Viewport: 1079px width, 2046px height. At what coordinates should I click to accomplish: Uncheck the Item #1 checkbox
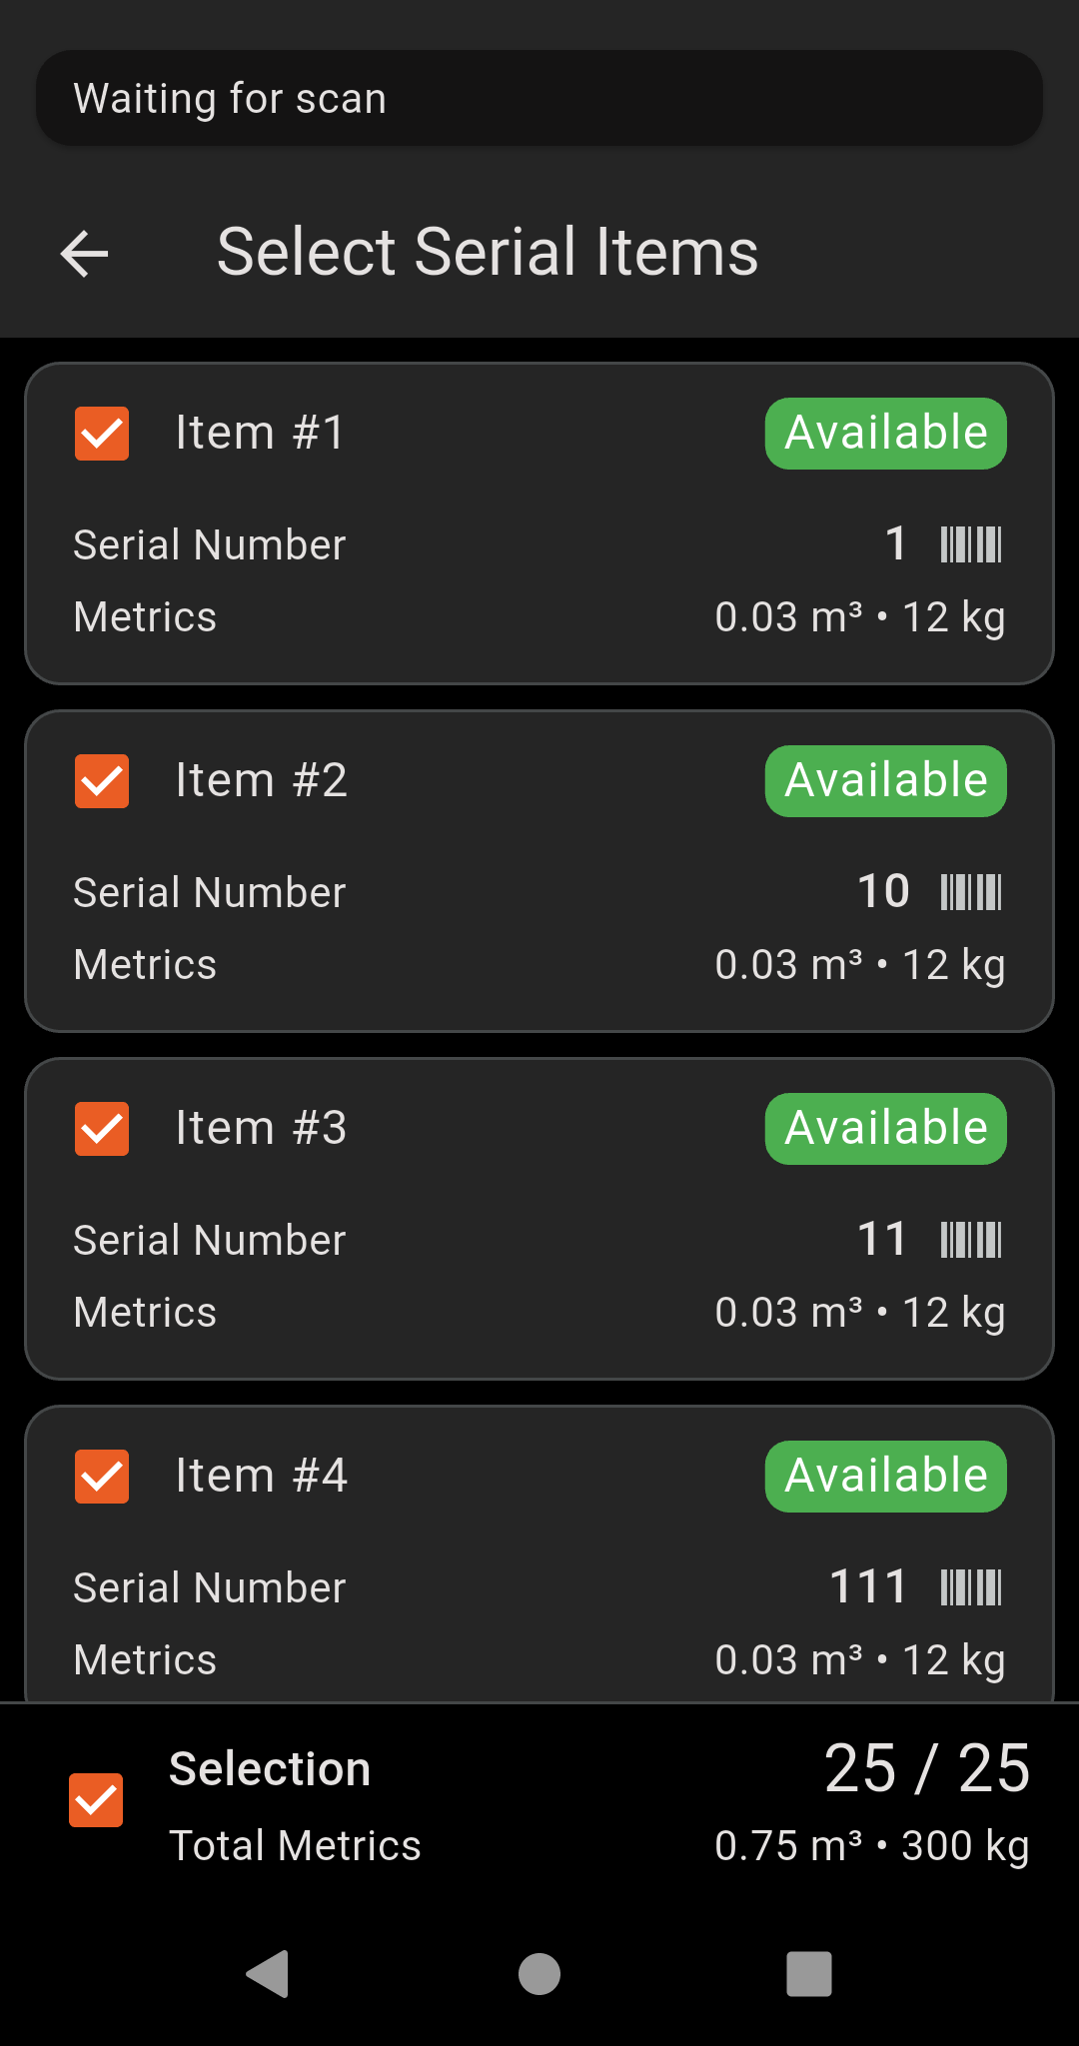coord(102,434)
